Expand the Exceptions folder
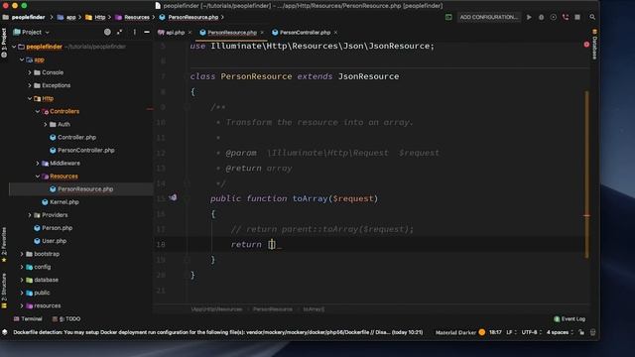Viewport: 635px width, 357px height. 30,85
